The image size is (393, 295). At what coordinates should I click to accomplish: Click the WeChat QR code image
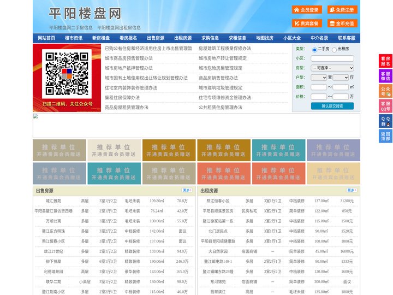tap(67, 74)
